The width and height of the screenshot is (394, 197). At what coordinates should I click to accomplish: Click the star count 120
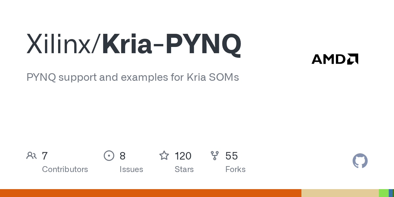[183, 156]
